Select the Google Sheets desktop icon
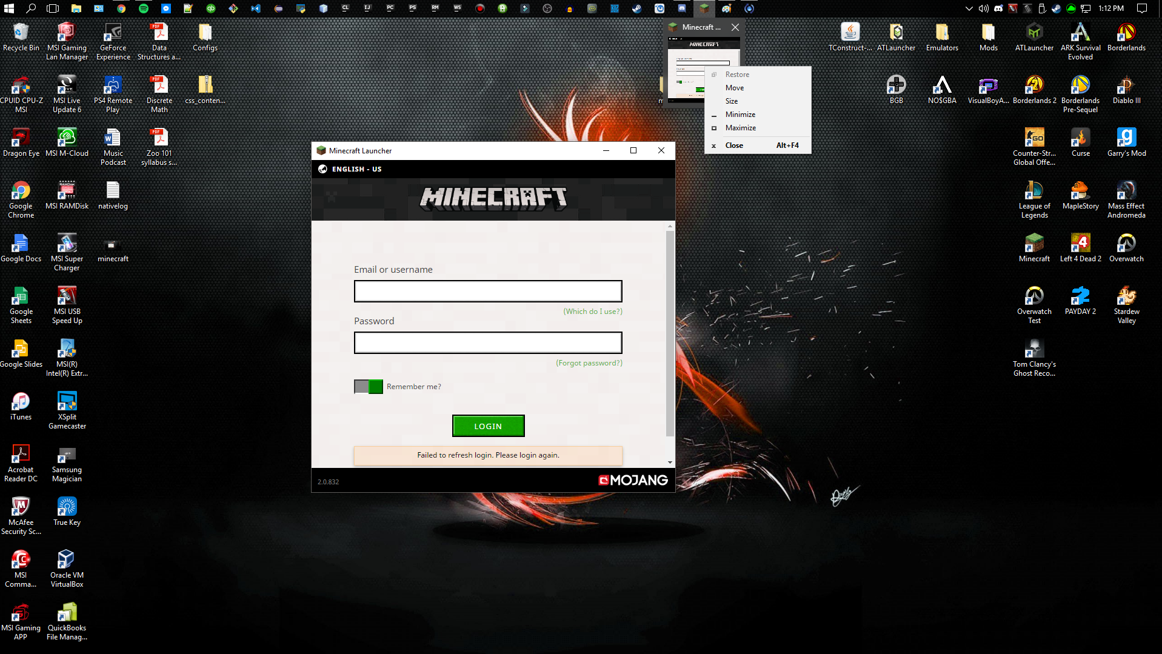Image resolution: width=1162 pixels, height=654 pixels. [21, 305]
